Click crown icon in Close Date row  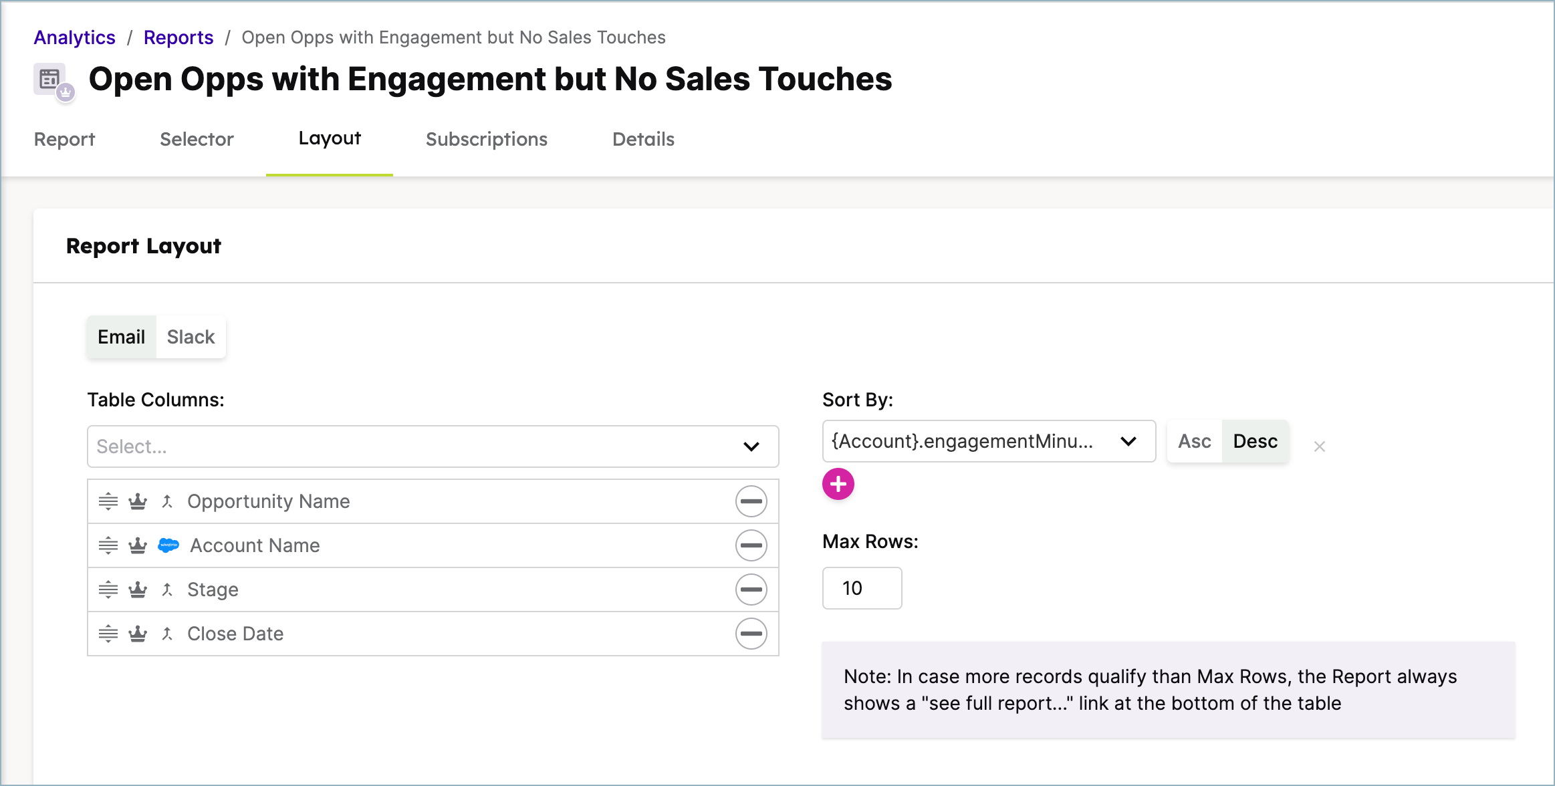138,634
